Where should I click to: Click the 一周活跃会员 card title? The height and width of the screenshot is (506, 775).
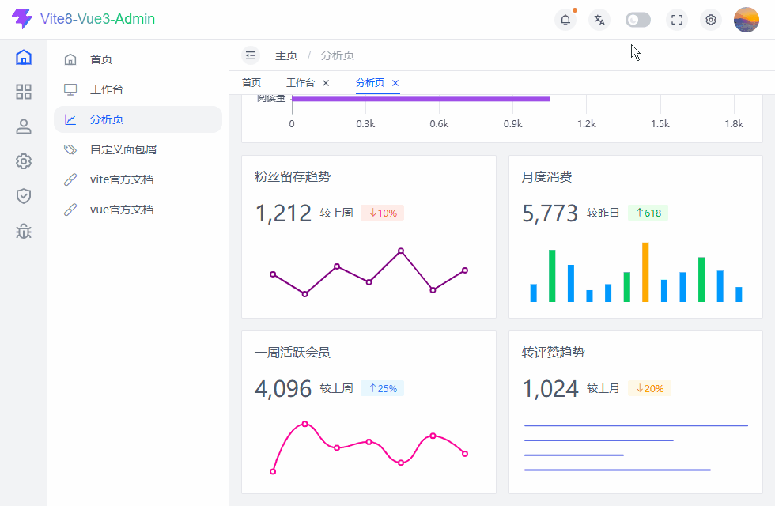point(293,353)
